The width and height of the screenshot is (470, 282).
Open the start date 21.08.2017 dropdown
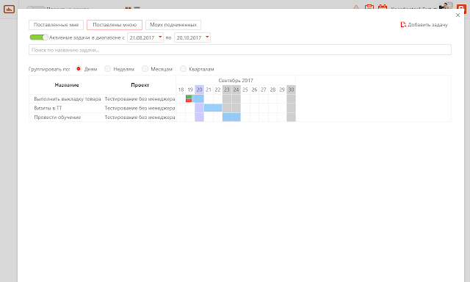[145, 37]
